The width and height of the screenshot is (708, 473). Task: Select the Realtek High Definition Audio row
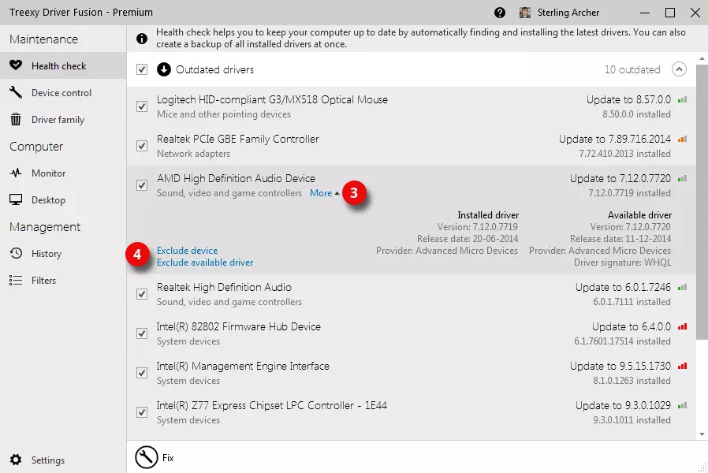(x=412, y=294)
